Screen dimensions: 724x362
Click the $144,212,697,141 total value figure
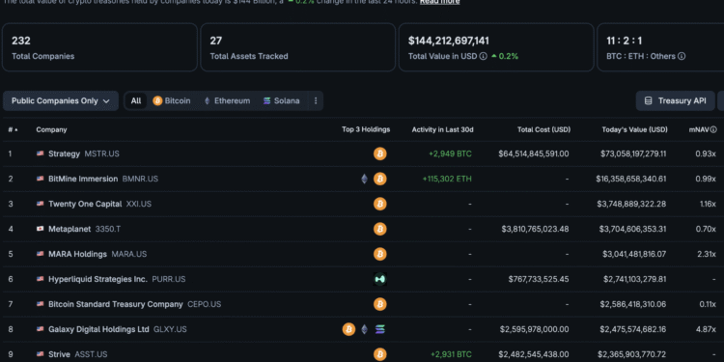click(448, 41)
